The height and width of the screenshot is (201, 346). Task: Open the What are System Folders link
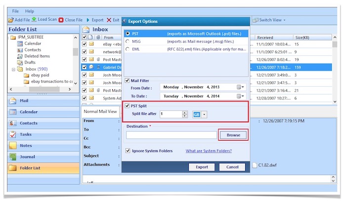(x=209, y=151)
